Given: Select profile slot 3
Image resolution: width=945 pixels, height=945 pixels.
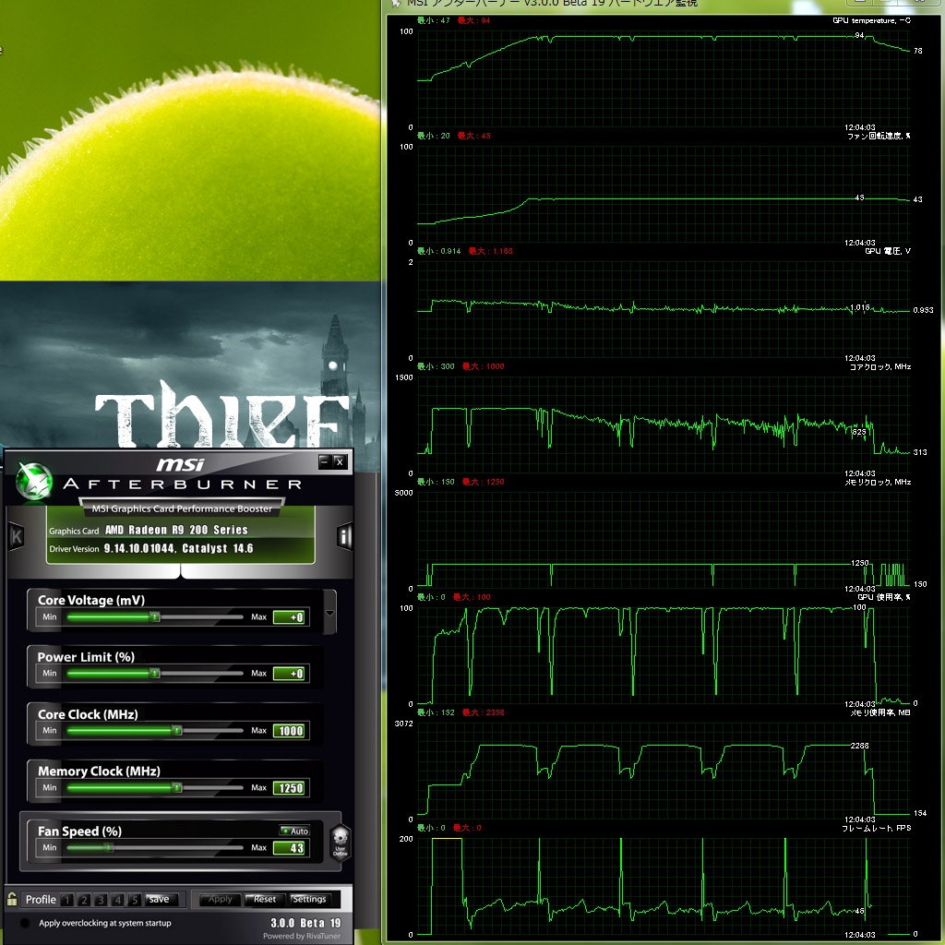Looking at the screenshot, I should pos(101,900).
